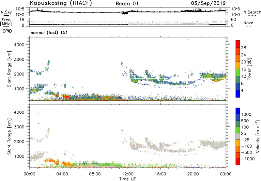
Task: Click the 08:00 time tick label
Action: [95, 174]
